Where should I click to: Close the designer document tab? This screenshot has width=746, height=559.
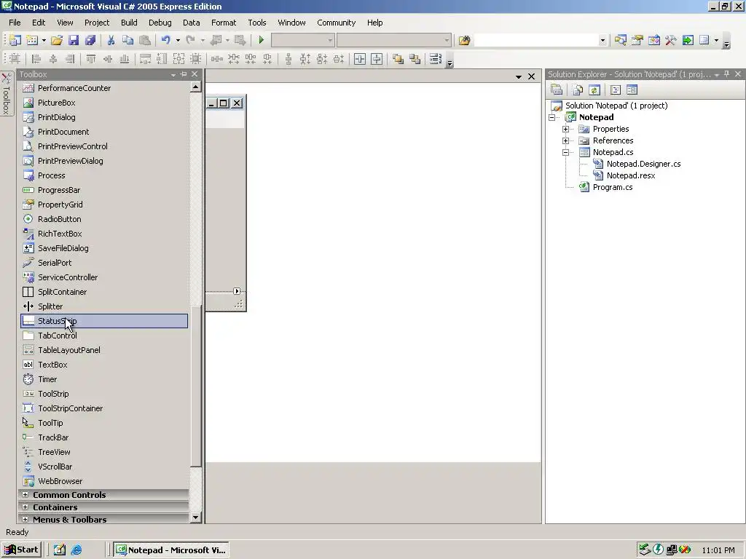pyautogui.click(x=531, y=76)
